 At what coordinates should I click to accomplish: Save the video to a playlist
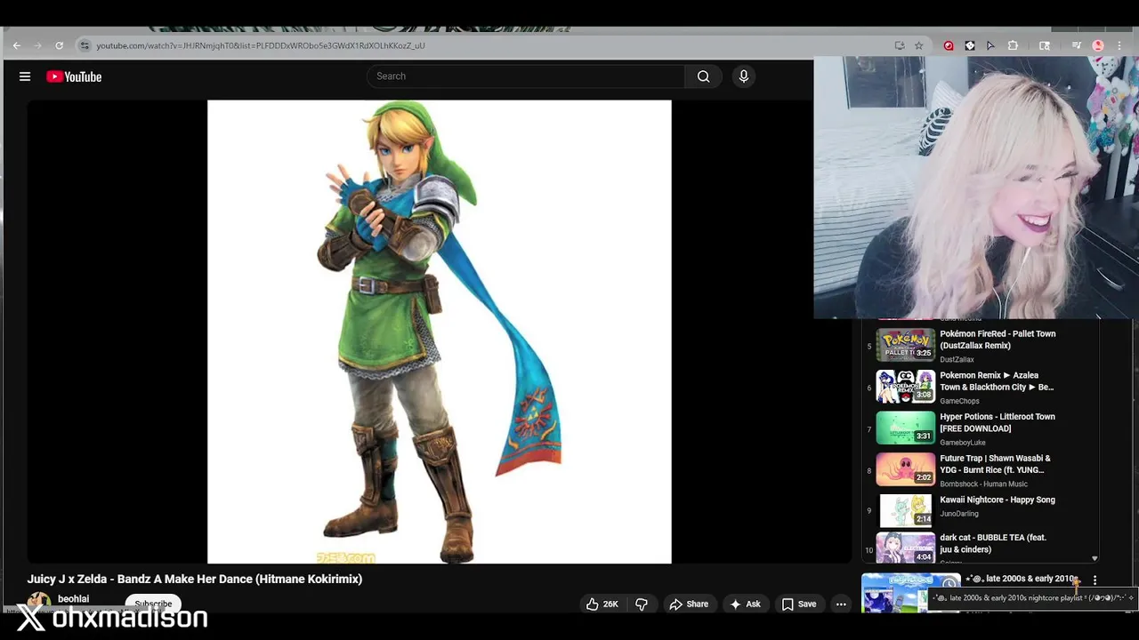coord(798,604)
